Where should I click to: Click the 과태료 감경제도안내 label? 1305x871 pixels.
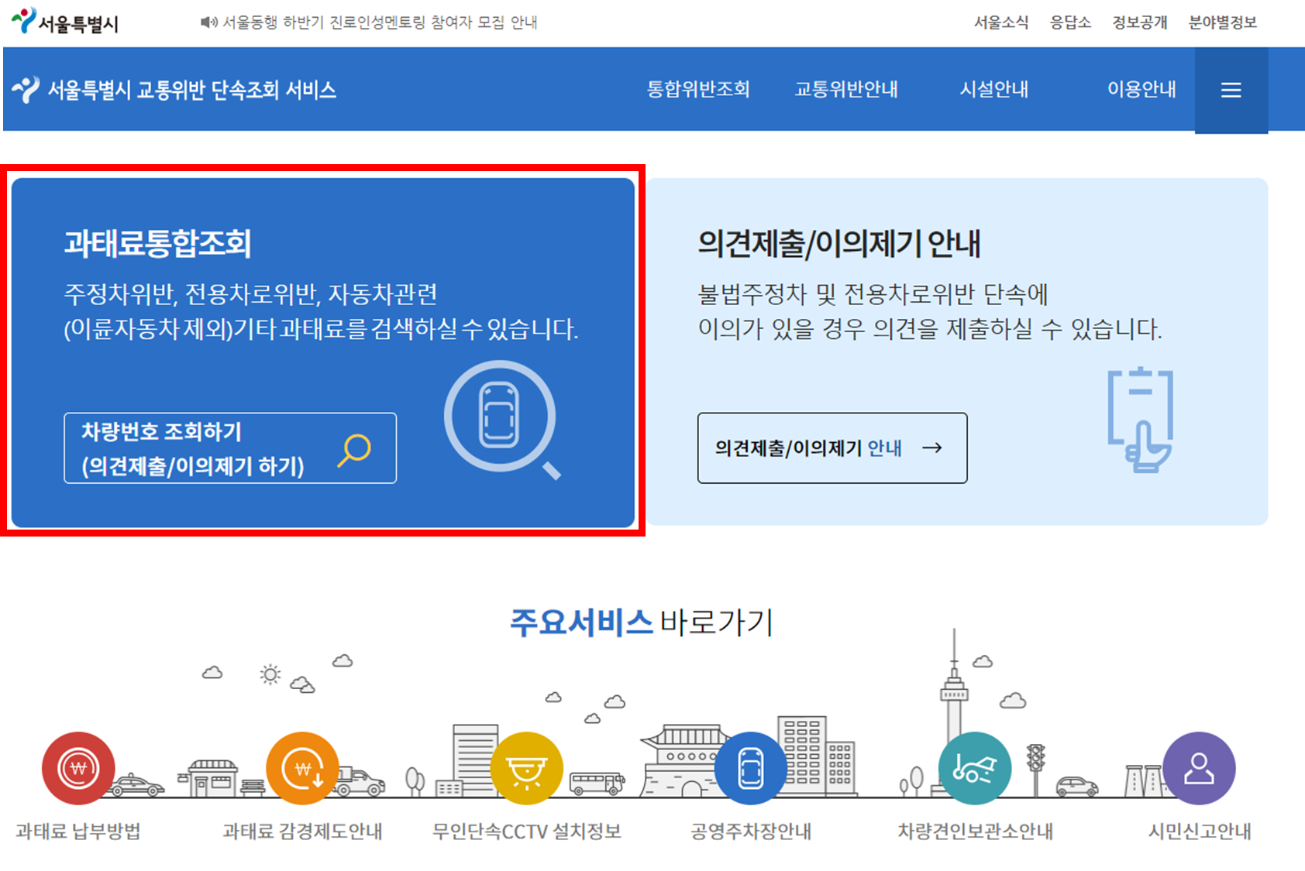pyautogui.click(x=302, y=832)
